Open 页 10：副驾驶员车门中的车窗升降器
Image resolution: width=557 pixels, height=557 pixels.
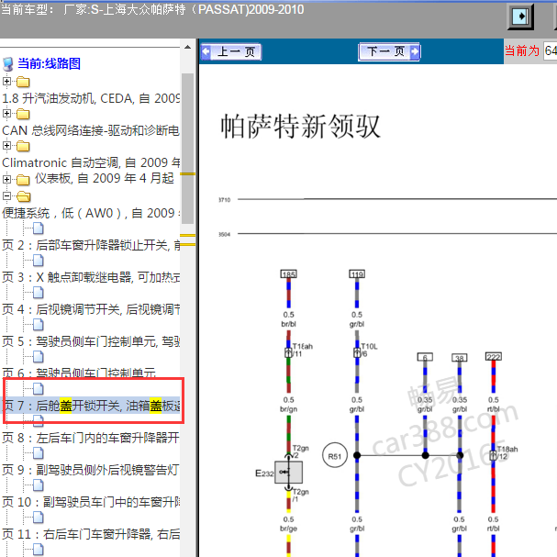click(91, 502)
